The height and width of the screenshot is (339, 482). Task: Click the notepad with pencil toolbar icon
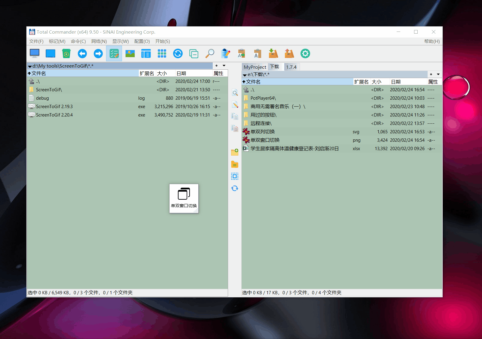(x=225, y=53)
